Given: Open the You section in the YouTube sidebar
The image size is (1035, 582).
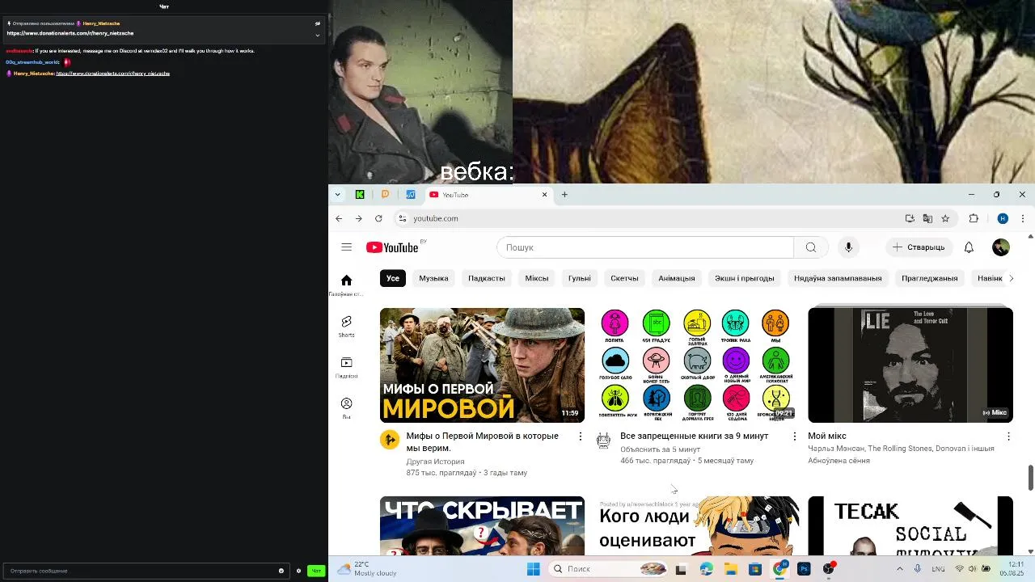Looking at the screenshot, I should click(346, 408).
